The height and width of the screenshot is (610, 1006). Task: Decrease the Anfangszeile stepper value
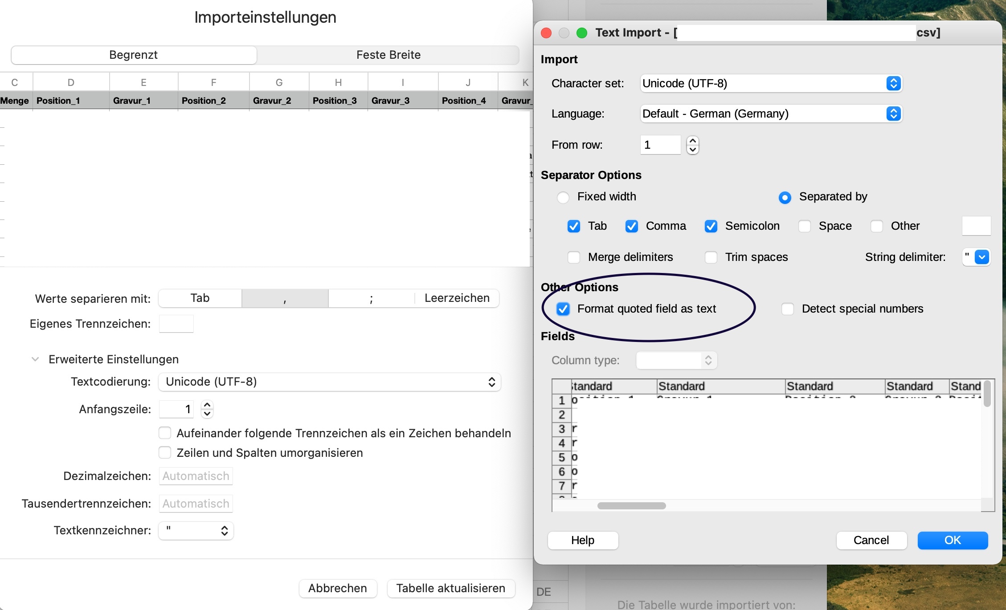207,413
